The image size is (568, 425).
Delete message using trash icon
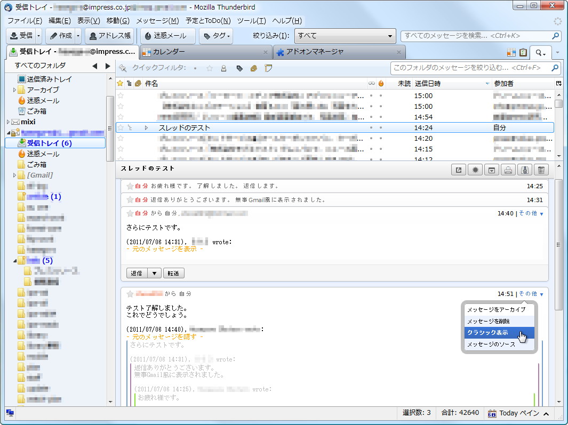[x=542, y=169]
